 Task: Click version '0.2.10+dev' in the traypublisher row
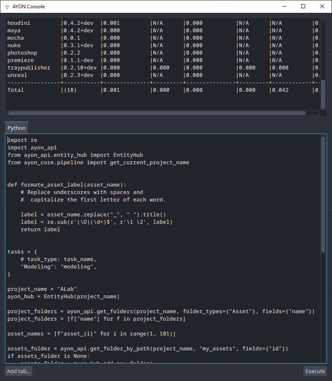pos(80,68)
